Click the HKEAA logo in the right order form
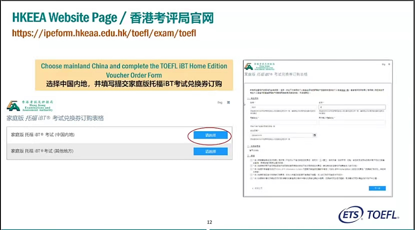This screenshot has width=415, height=230. coord(260,66)
